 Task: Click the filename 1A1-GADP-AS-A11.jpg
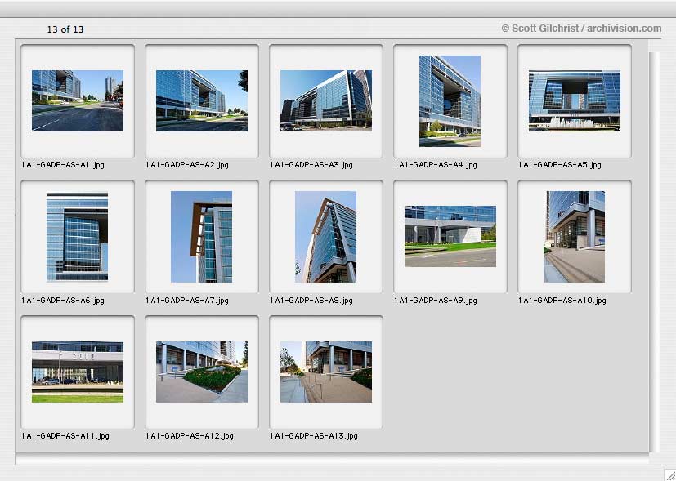(65, 436)
